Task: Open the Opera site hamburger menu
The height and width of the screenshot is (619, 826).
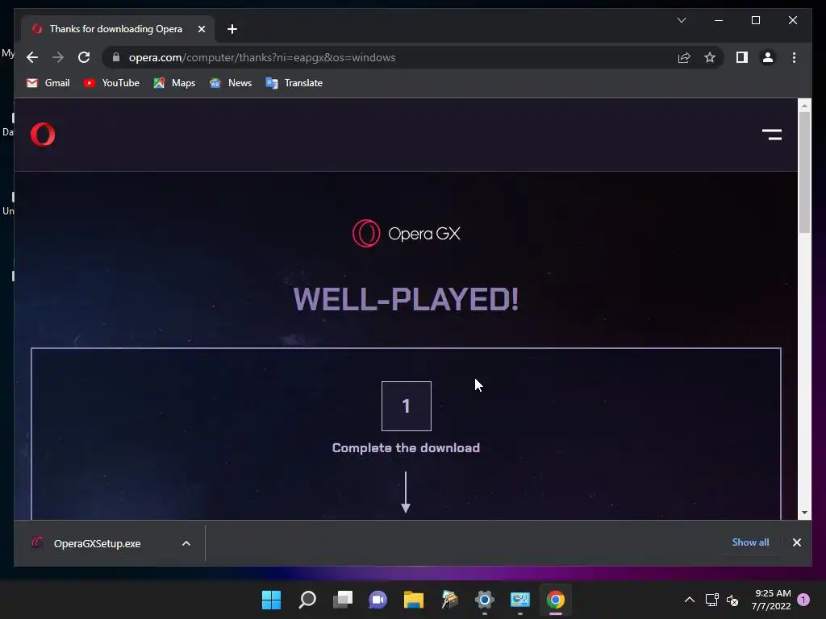Action: tap(772, 135)
